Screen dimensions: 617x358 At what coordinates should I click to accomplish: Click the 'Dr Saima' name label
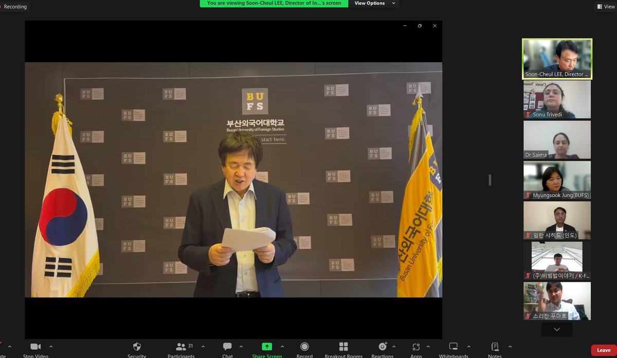point(536,155)
